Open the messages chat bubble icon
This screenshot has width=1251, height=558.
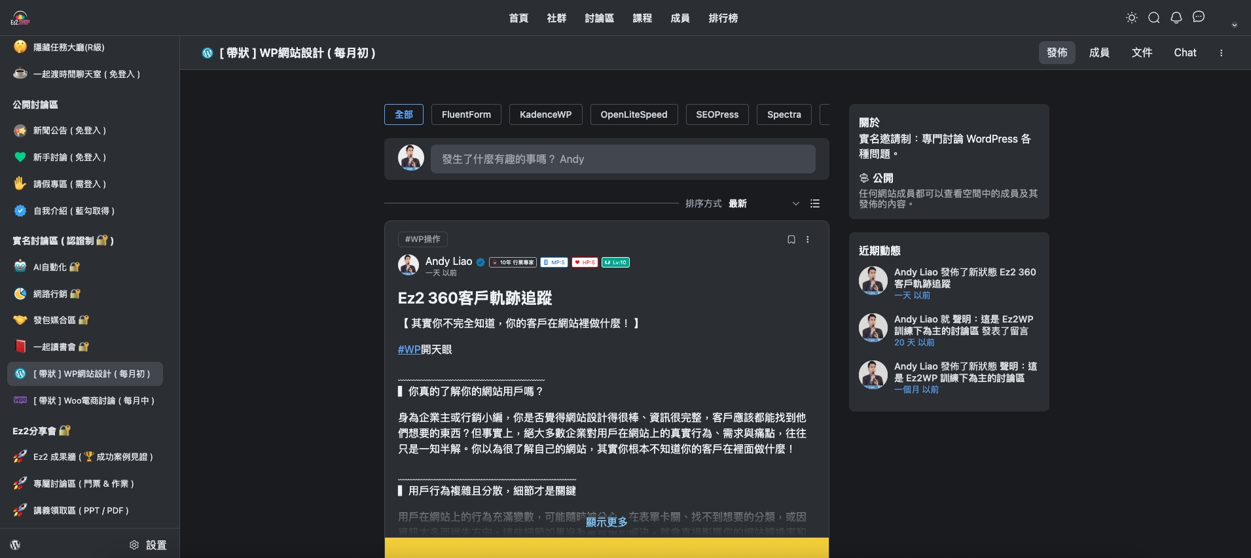click(x=1198, y=17)
